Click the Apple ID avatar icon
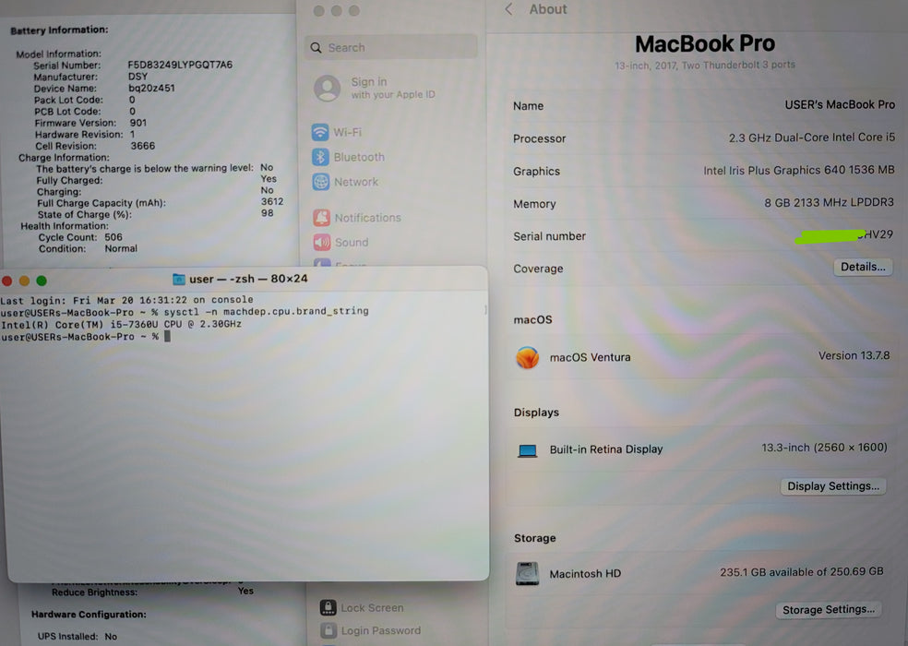Viewport: 908px width, 646px height. [328, 88]
